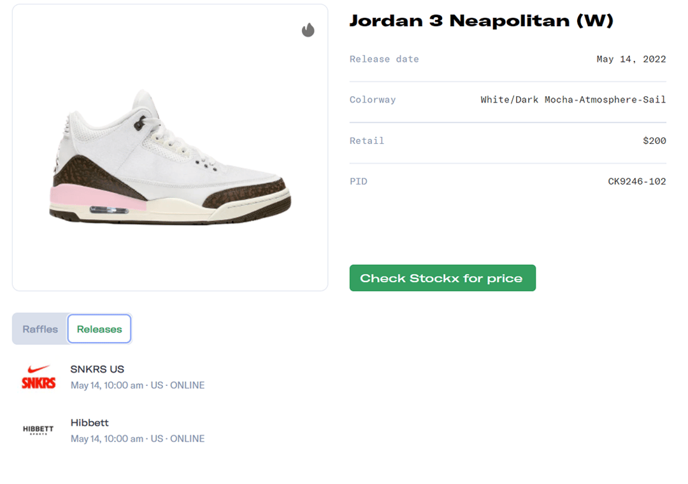
Task: Switch to the Raffles tab
Action: pyautogui.click(x=40, y=329)
